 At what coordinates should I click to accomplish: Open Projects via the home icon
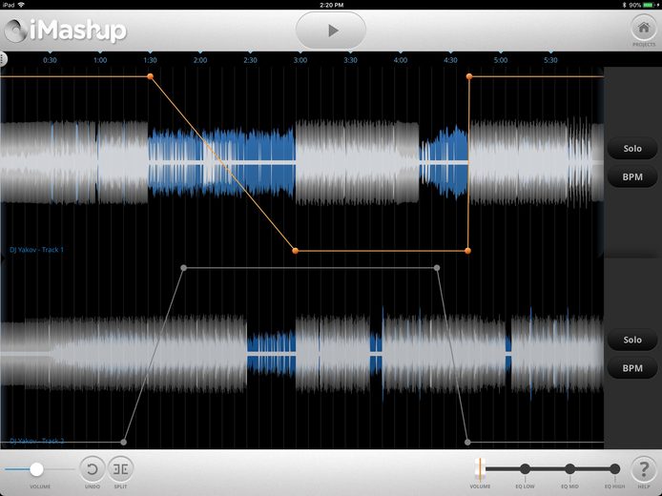[x=644, y=29]
